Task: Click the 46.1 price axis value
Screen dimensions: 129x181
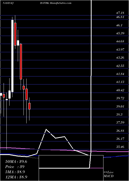Action: point(119,25)
